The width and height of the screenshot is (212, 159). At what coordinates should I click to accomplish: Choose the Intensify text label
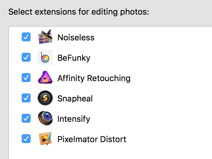click(x=74, y=119)
